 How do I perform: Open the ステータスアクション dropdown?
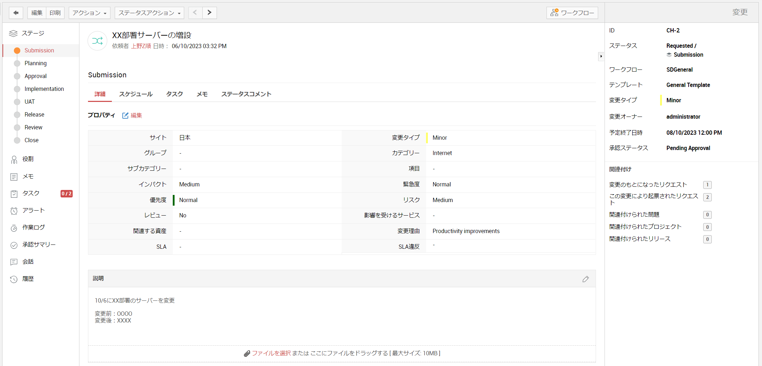(149, 12)
